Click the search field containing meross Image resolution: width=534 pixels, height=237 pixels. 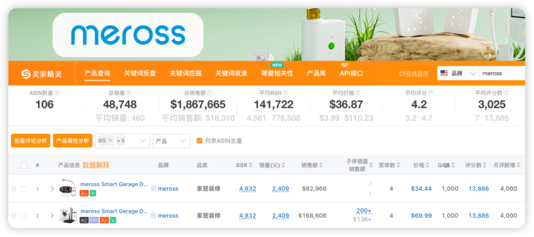502,73
